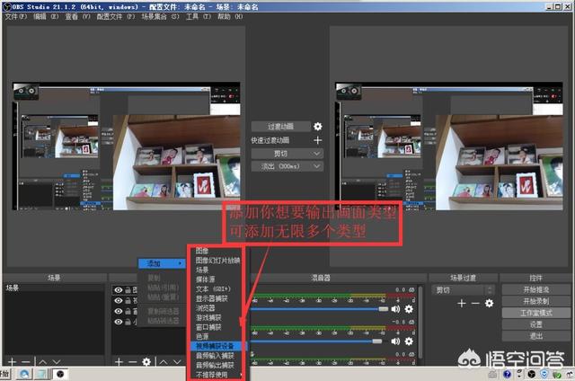The height and width of the screenshot is (381, 575).
Task: Click OBS icon in Windows taskbar
Action: click(x=60, y=373)
